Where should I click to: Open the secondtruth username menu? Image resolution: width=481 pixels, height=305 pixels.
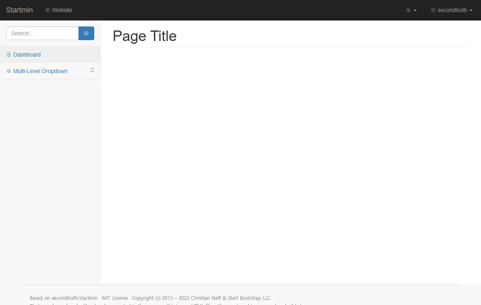tap(452, 10)
